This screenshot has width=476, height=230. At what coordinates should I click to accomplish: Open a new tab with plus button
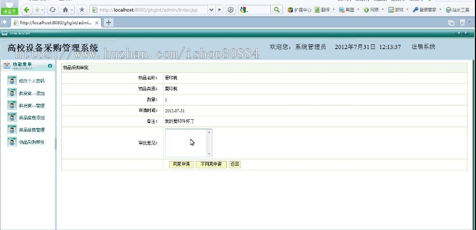[x=108, y=22]
